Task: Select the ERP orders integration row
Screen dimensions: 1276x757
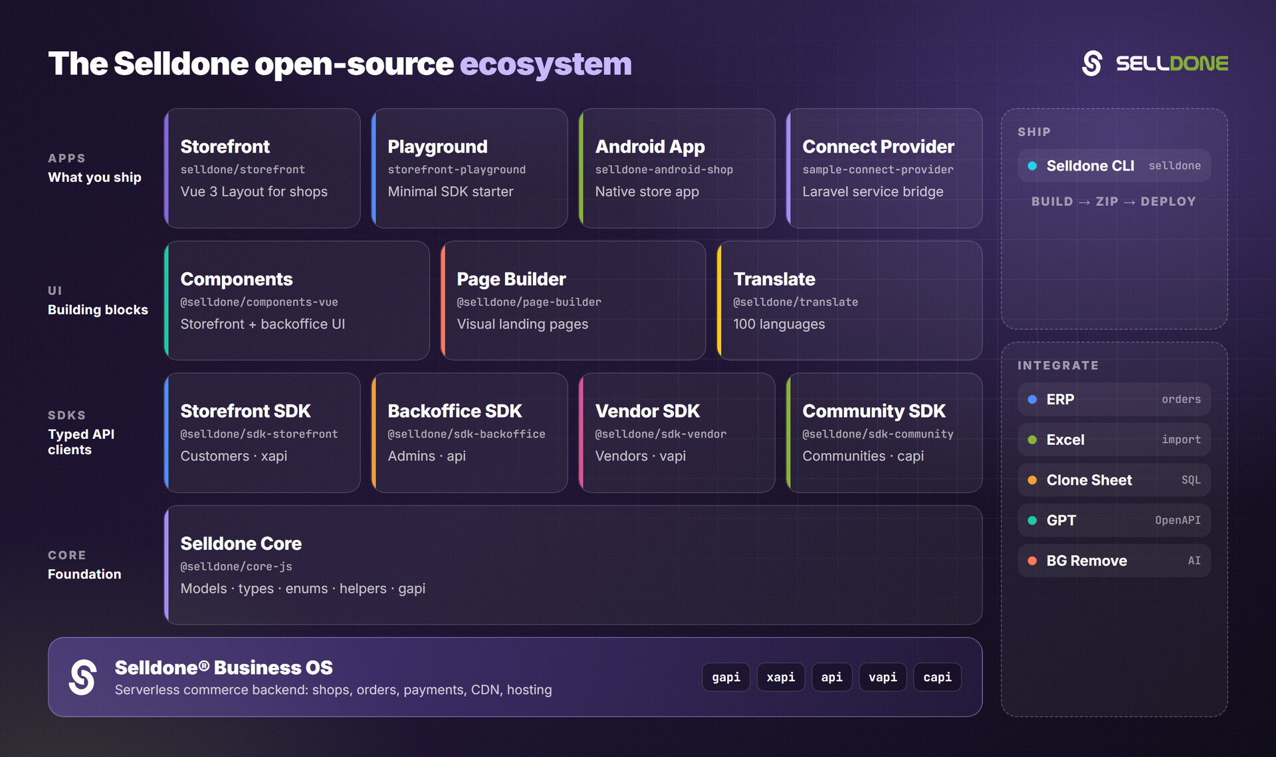Action: 1115,400
